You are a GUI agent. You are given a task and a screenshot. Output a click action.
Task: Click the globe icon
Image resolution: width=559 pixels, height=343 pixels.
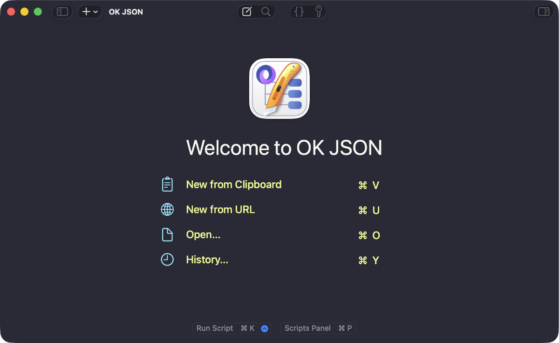click(x=167, y=209)
